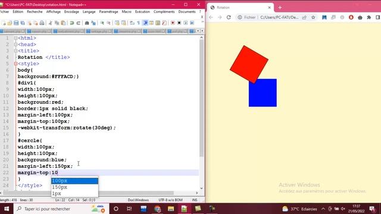Open the Macro menu
Image resolution: width=381 pixels, height=214 pixels.
pyautogui.click(x=127, y=12)
